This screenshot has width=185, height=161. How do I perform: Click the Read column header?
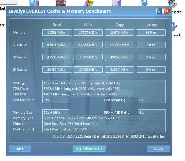point(57,25)
